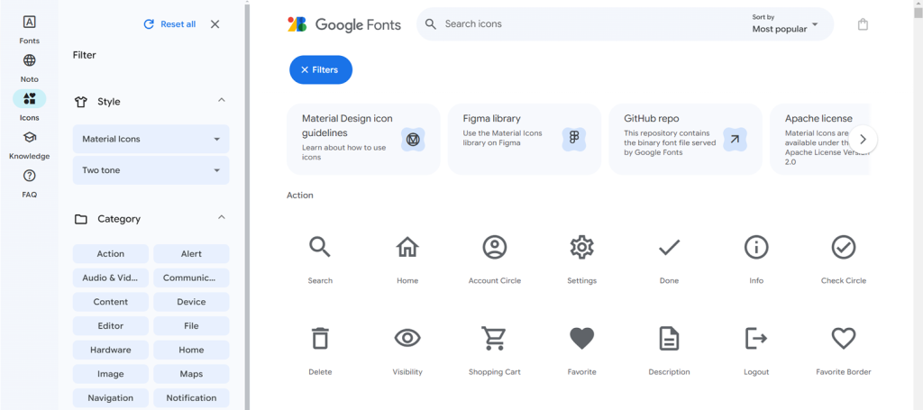Open the Material Icons style dropdown
Viewport: 923px width, 410px height.
tap(151, 140)
